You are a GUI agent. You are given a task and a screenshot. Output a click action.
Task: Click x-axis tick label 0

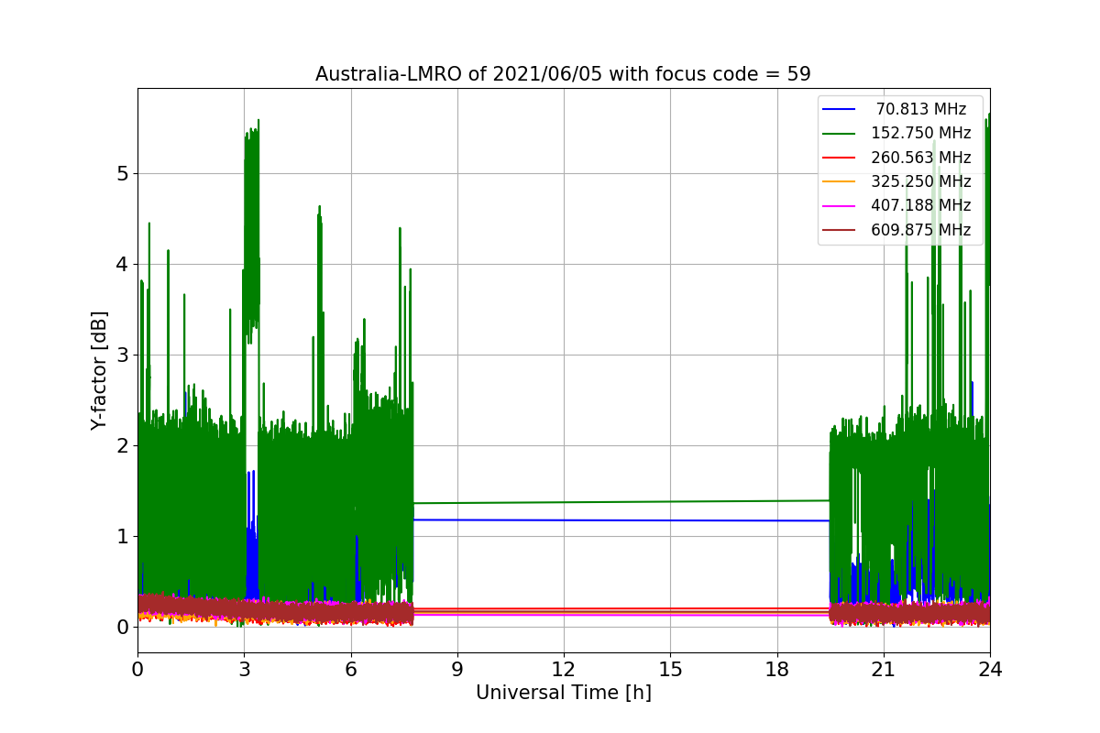click(x=137, y=669)
